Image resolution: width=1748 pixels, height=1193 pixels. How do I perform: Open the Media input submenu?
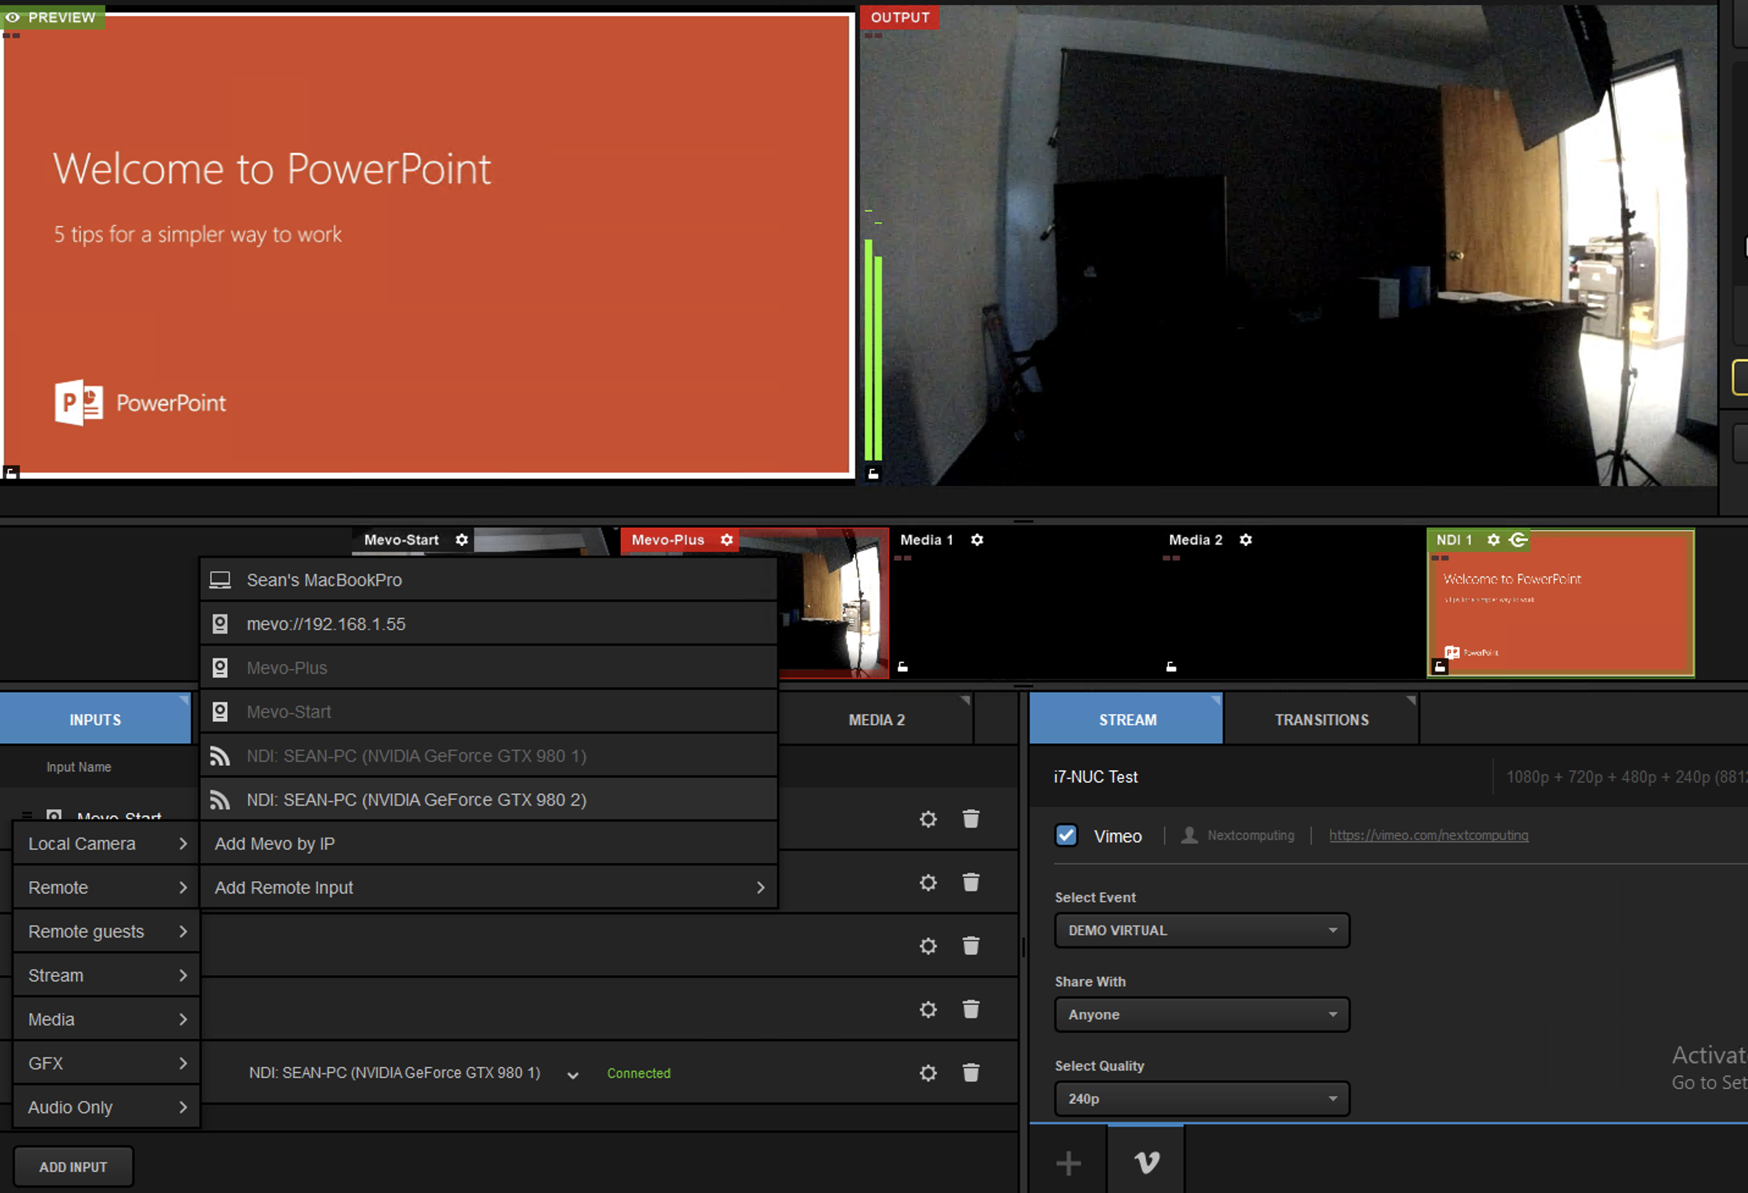pos(106,1020)
